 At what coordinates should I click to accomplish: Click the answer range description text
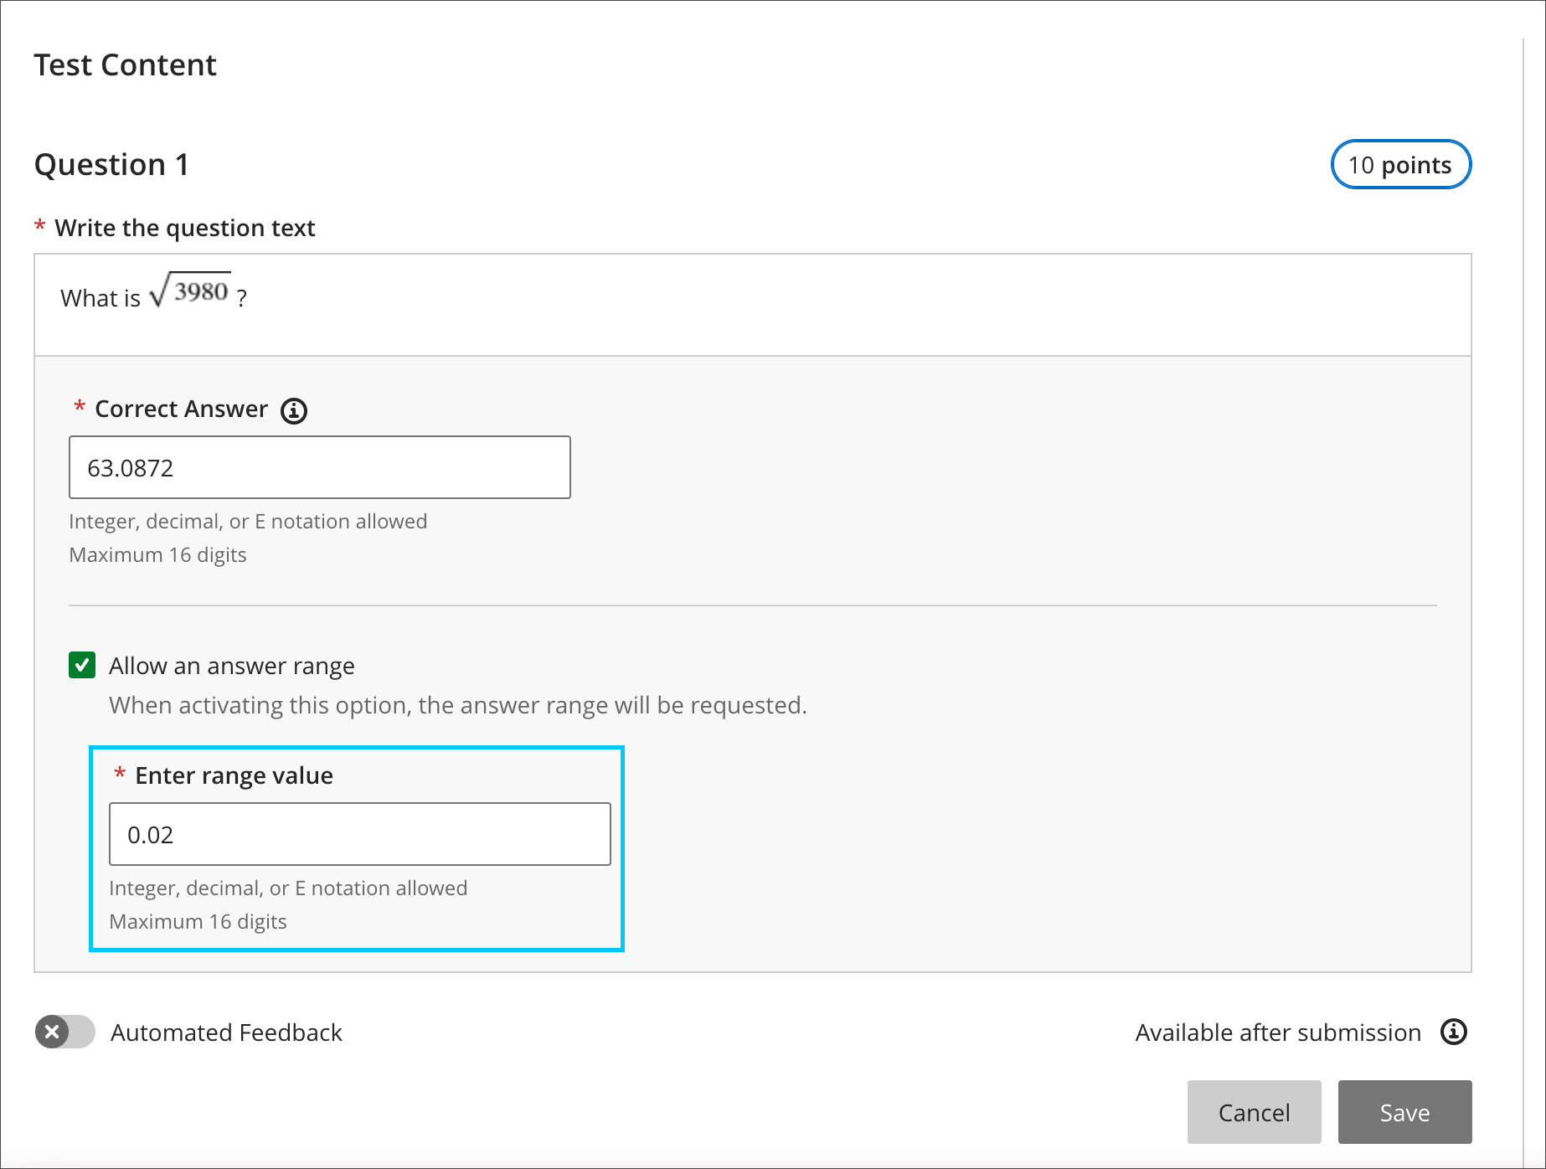click(457, 705)
